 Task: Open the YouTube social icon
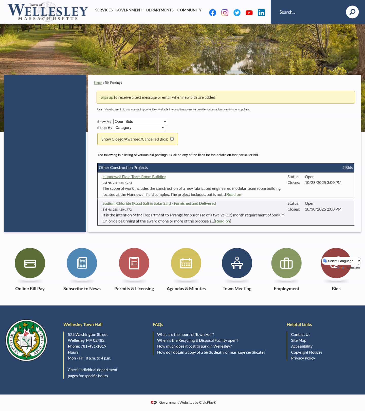click(249, 13)
